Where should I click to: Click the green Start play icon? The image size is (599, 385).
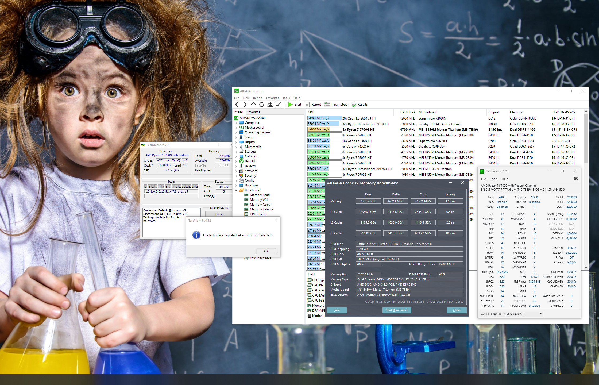[290, 105]
